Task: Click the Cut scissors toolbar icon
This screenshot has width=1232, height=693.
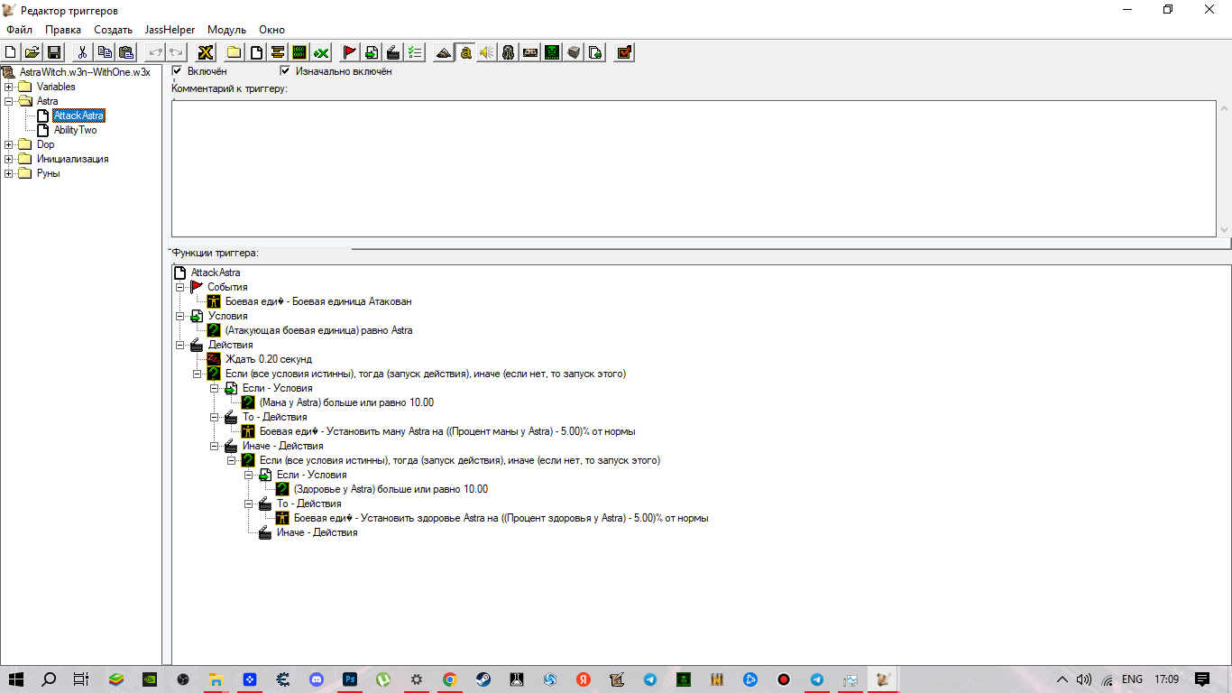Action: [82, 52]
